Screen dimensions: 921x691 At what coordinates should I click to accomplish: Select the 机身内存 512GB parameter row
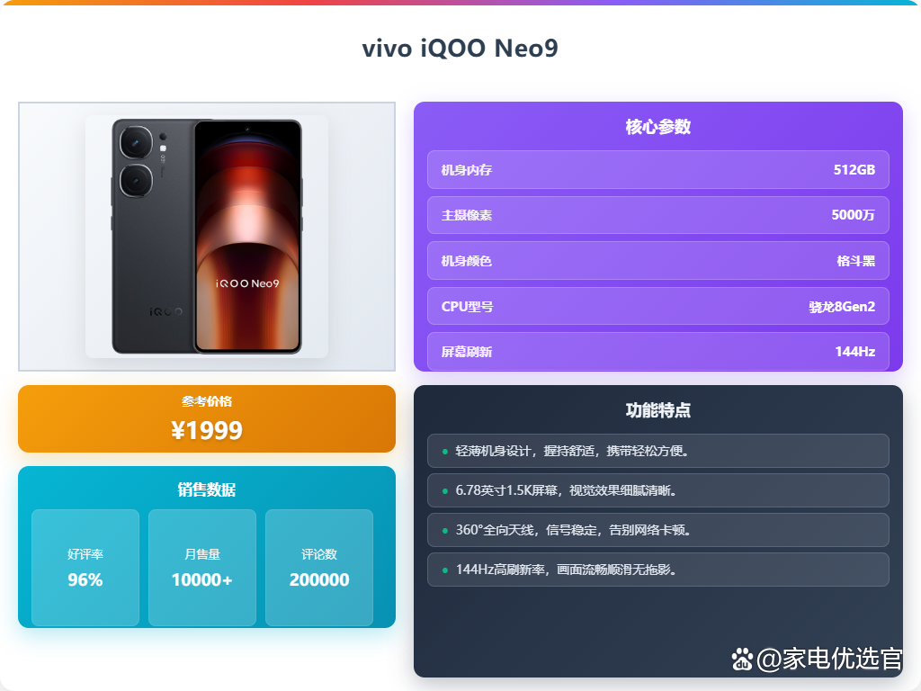click(657, 170)
